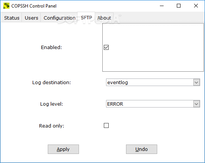Select the SFTP tab
This screenshot has height=163, width=205.
(86, 17)
